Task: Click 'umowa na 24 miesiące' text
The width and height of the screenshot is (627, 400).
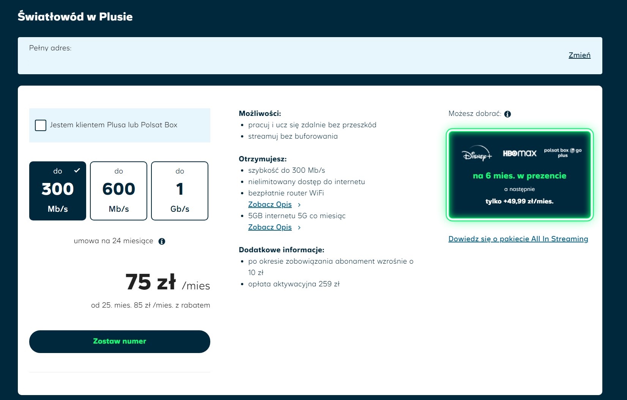Action: 113,241
